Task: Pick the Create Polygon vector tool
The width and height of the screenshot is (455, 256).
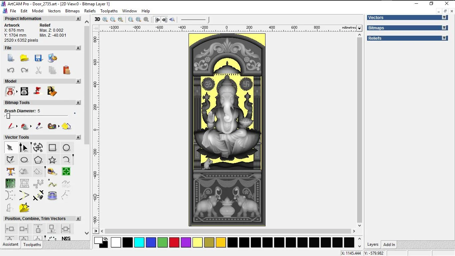Action: click(x=38, y=160)
